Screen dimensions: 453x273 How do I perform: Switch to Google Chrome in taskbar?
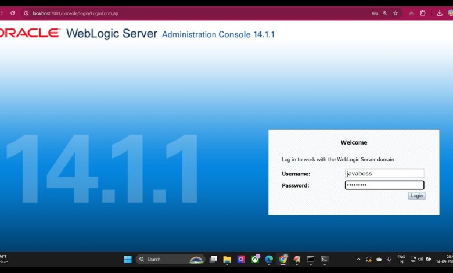pos(283,259)
